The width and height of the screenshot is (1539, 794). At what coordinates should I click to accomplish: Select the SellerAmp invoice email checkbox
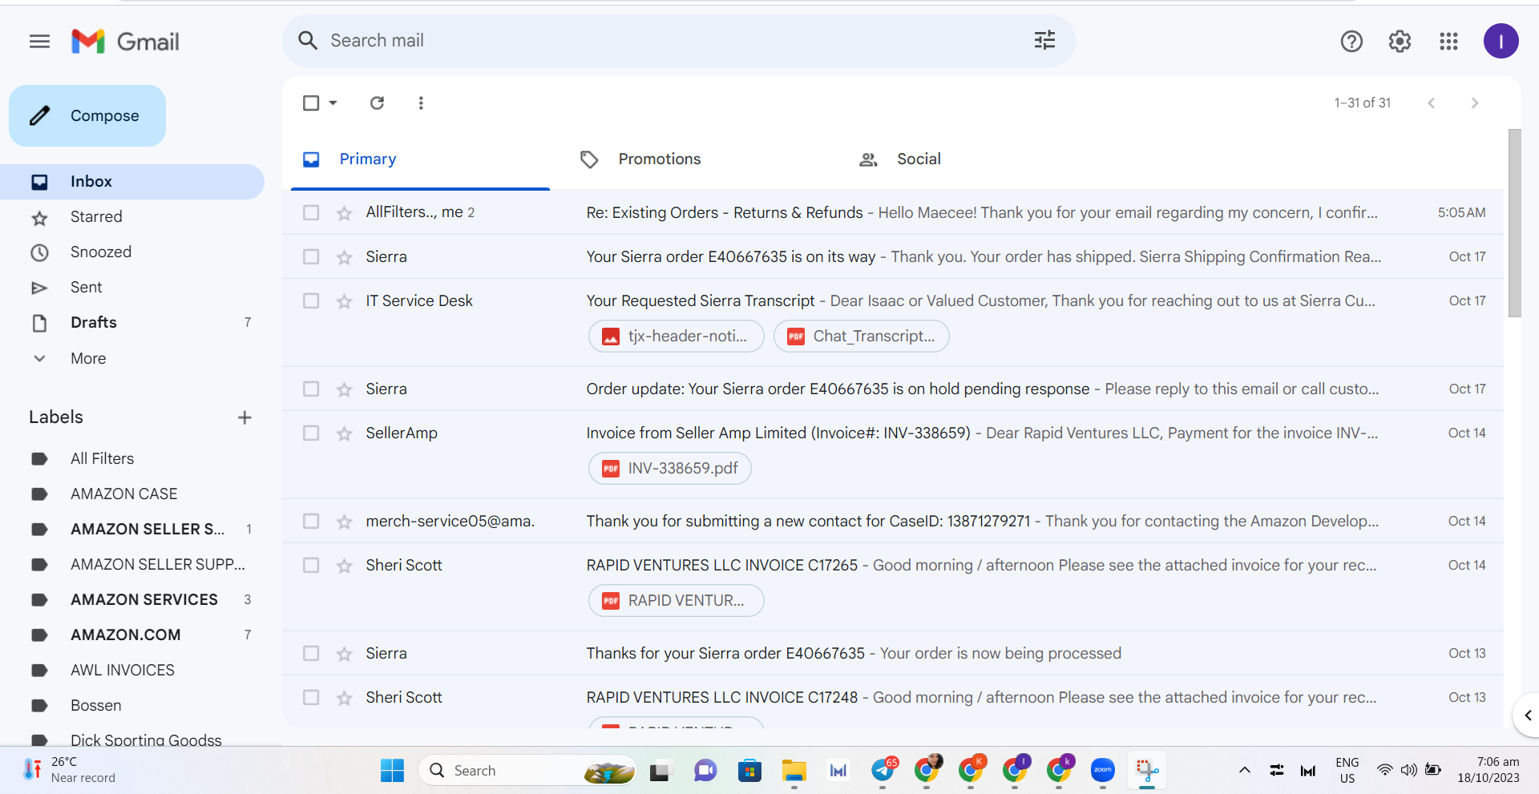(x=311, y=433)
